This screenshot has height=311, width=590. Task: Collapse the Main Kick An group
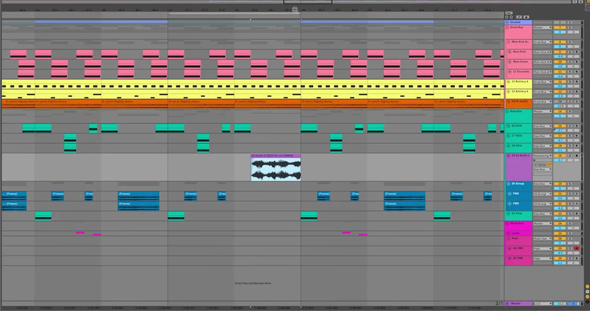coord(508,42)
